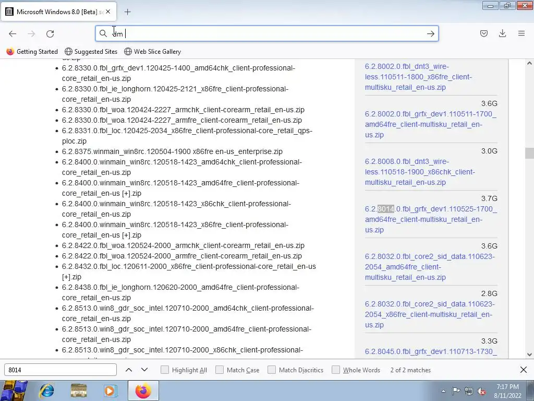Launch Internet Explorer from taskbar

(46, 391)
